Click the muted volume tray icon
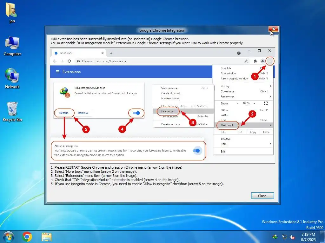Screen dimensions: 325x243 coord(292,237)
